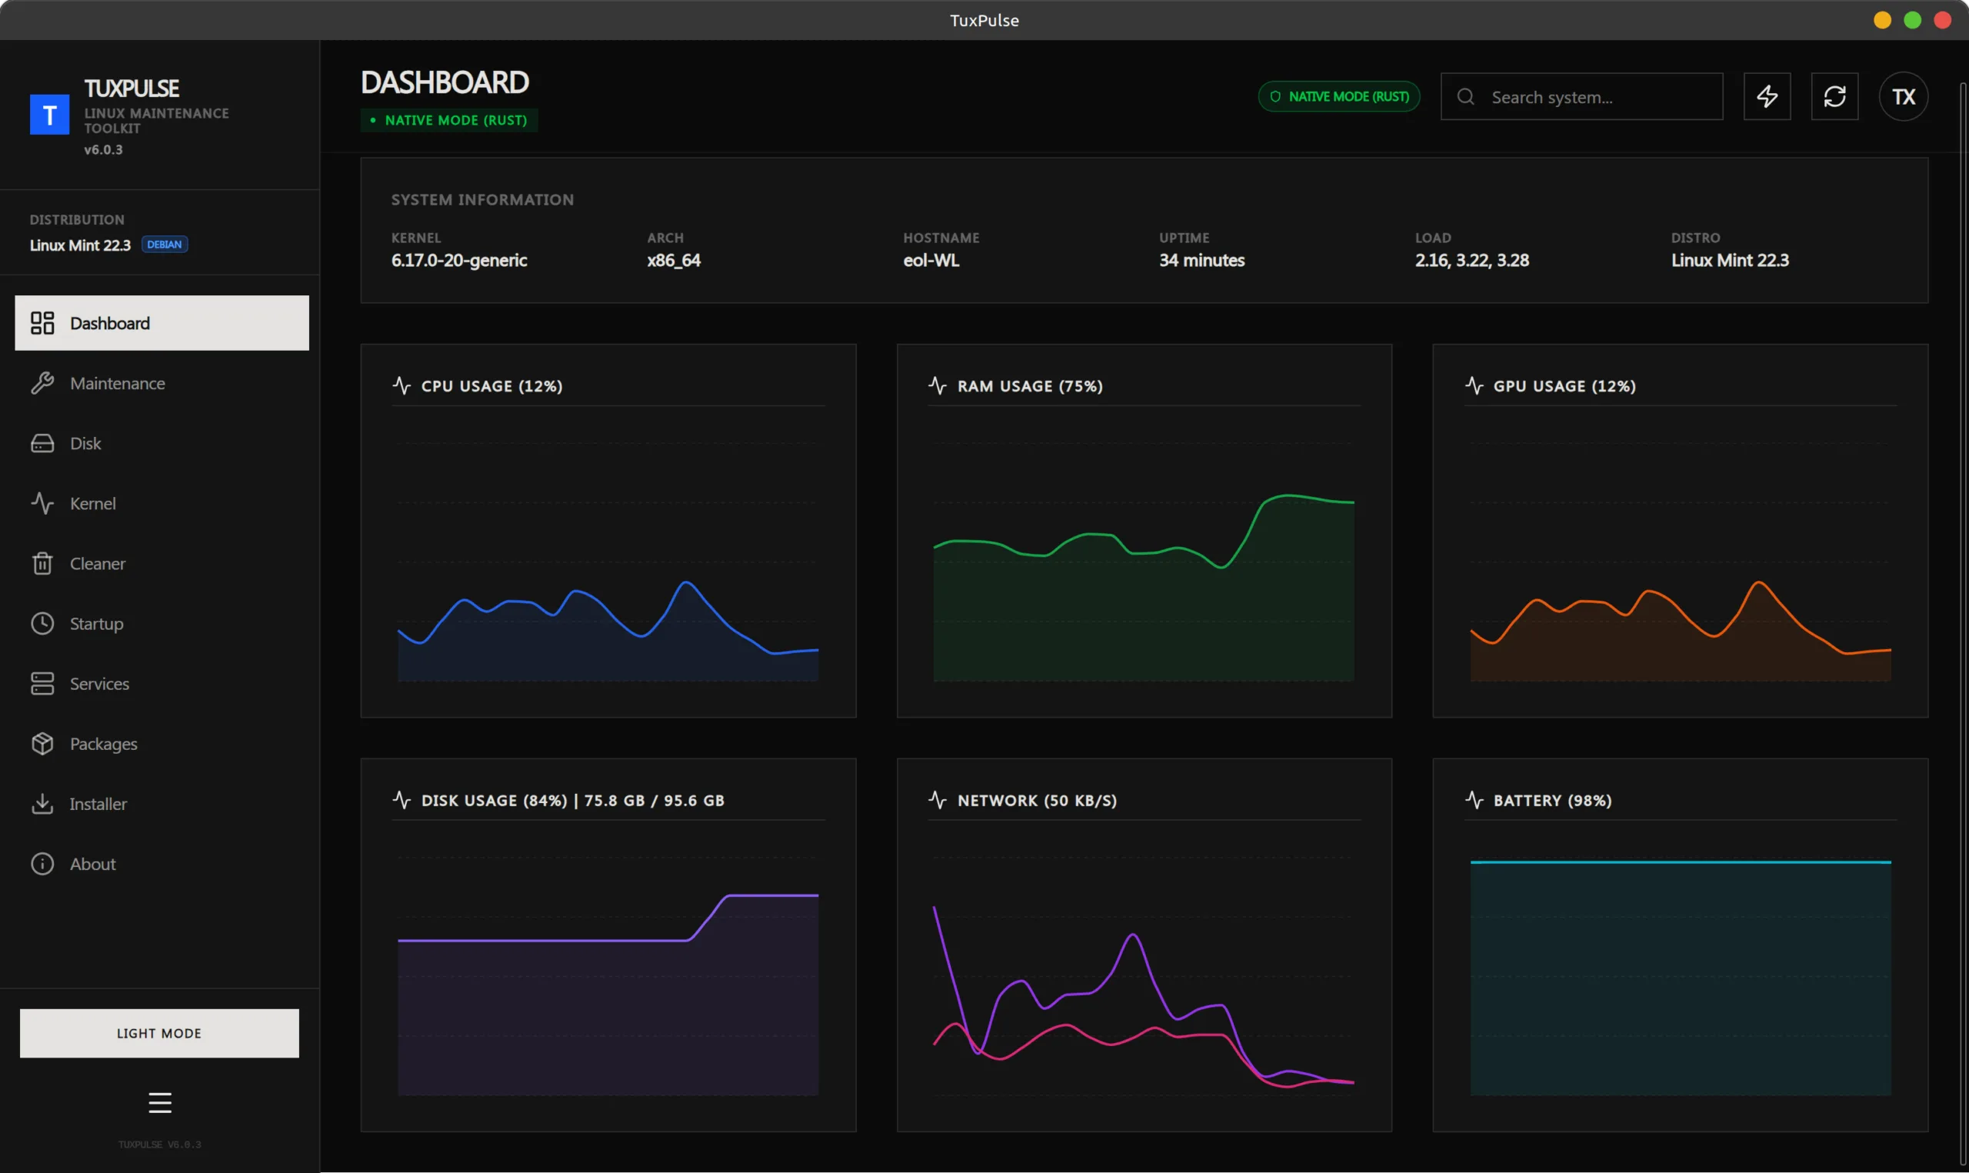Select the Startup clock icon
The image size is (1969, 1173).
click(x=42, y=624)
